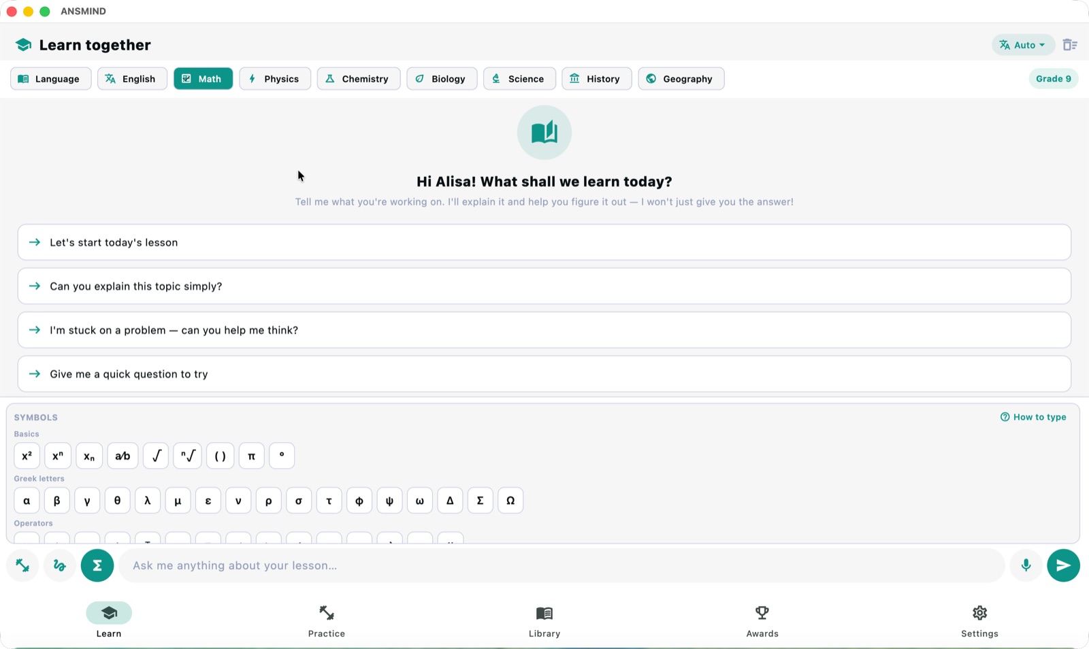This screenshot has height=649, width=1089.
Task: Switch to the Practice tab
Action: tap(327, 620)
